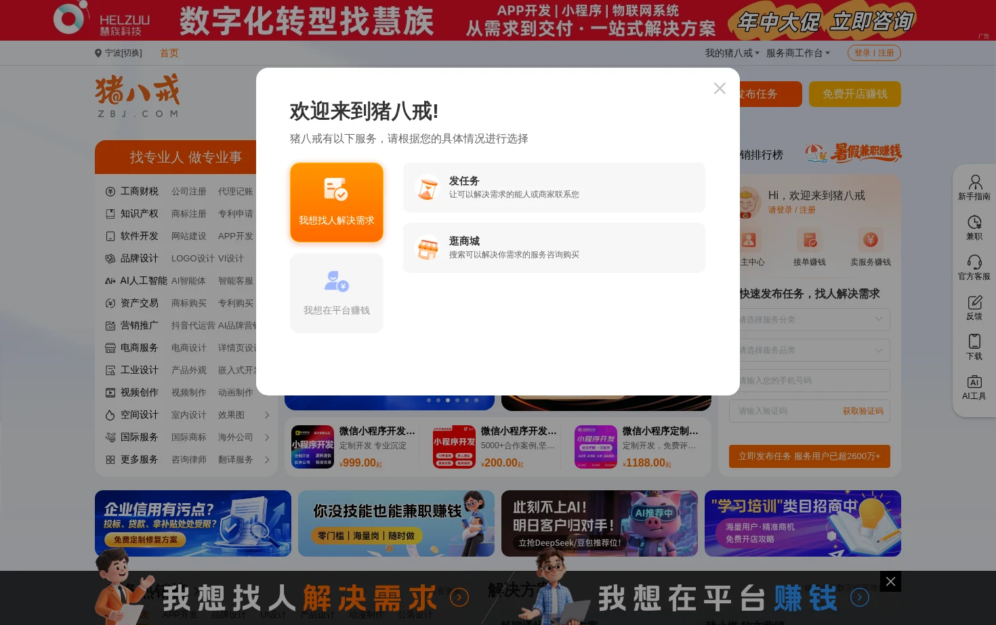This screenshot has width=996, height=625.
Task: Open 新手指南 sidebar icon
Action: pyautogui.click(x=974, y=188)
